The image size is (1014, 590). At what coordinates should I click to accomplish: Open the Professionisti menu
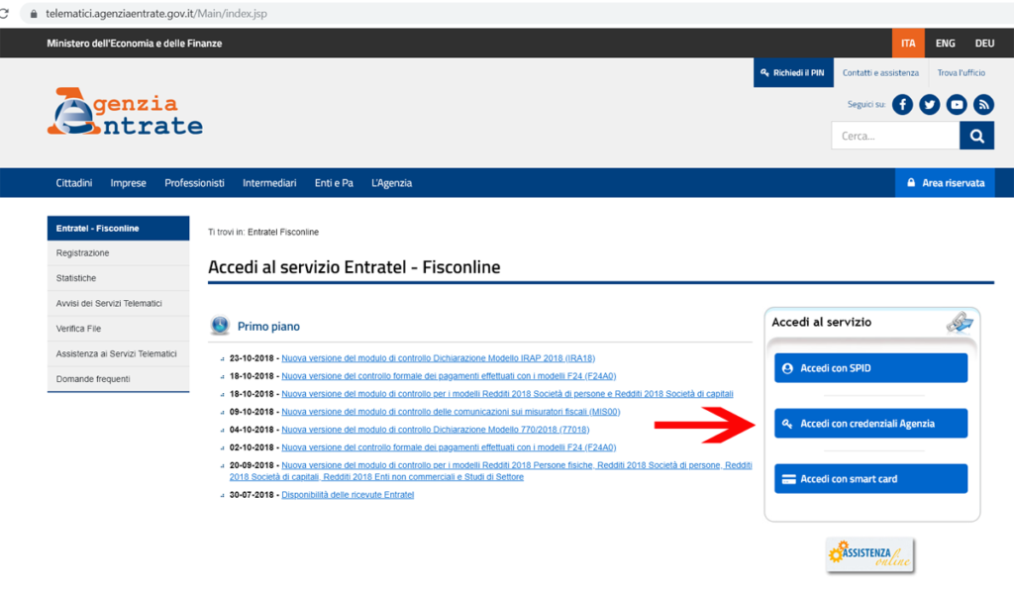pyautogui.click(x=194, y=183)
